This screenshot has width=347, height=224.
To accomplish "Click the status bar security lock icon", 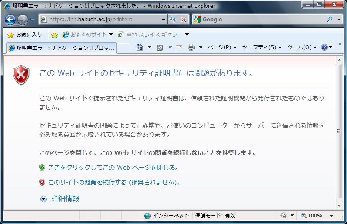I will (283, 215).
